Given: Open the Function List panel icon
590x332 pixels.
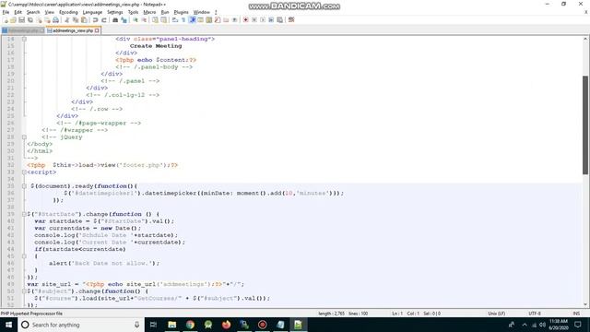Looking at the screenshot, I should coord(218,19).
